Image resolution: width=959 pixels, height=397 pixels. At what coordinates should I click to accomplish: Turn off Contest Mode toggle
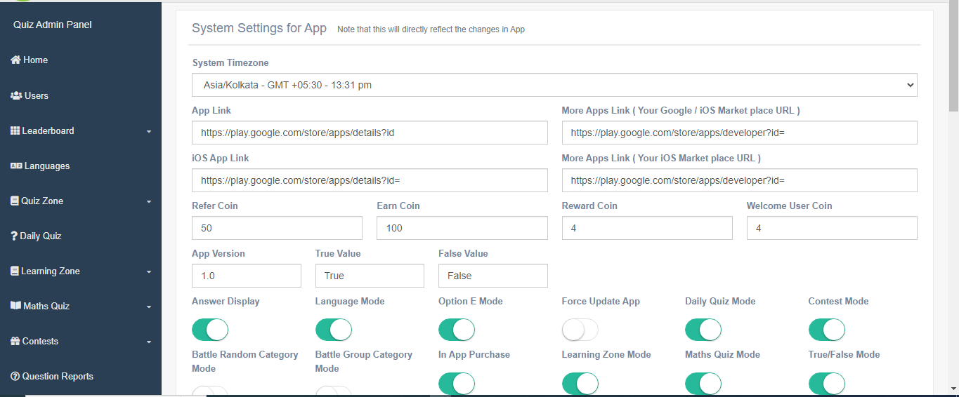click(826, 330)
